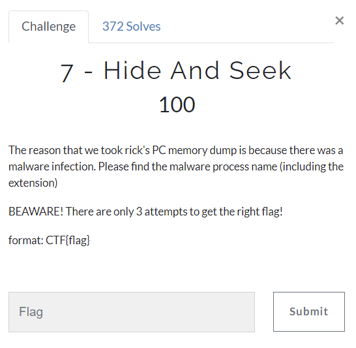Click the words 'malware process name'

pos(223,166)
